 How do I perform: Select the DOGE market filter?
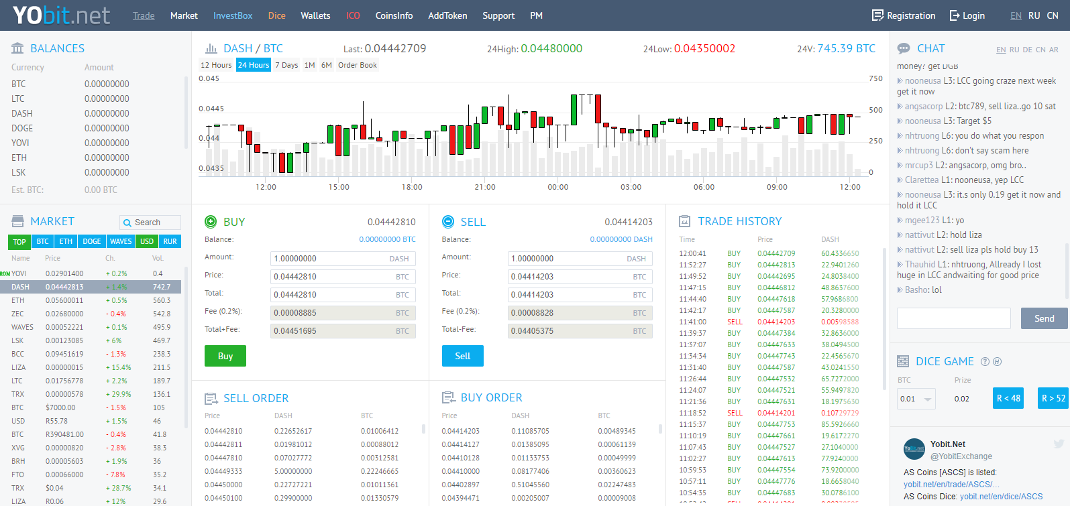tap(92, 241)
